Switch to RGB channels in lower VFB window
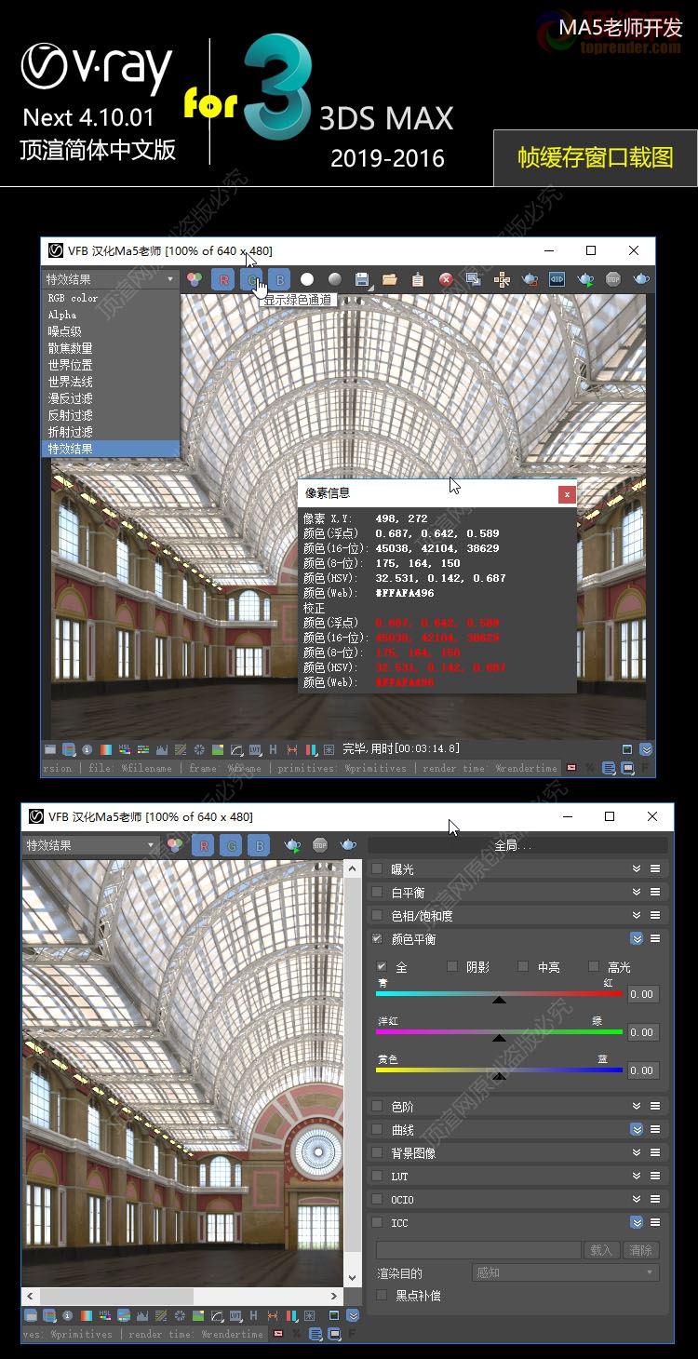This screenshot has width=698, height=1359. coord(174,845)
